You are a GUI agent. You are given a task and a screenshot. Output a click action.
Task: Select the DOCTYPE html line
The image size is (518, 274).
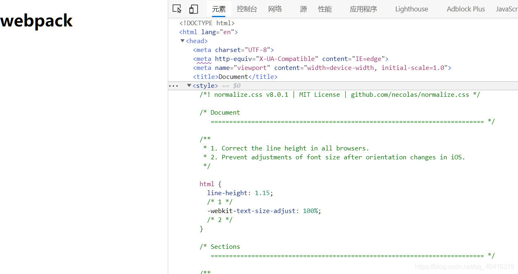[207, 23]
